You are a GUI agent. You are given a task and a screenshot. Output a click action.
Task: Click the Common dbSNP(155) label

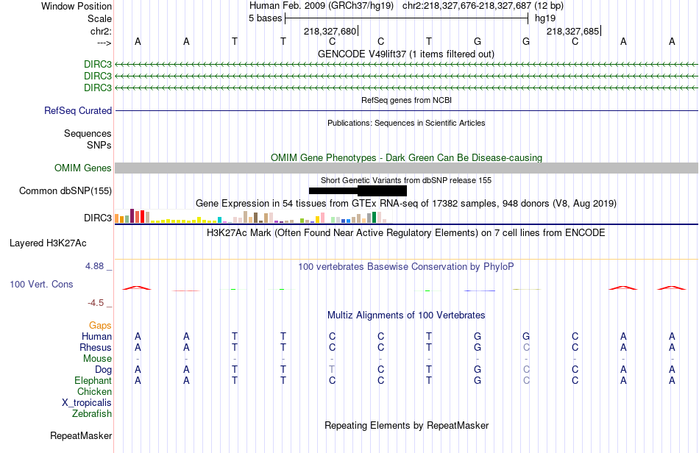tap(65, 190)
